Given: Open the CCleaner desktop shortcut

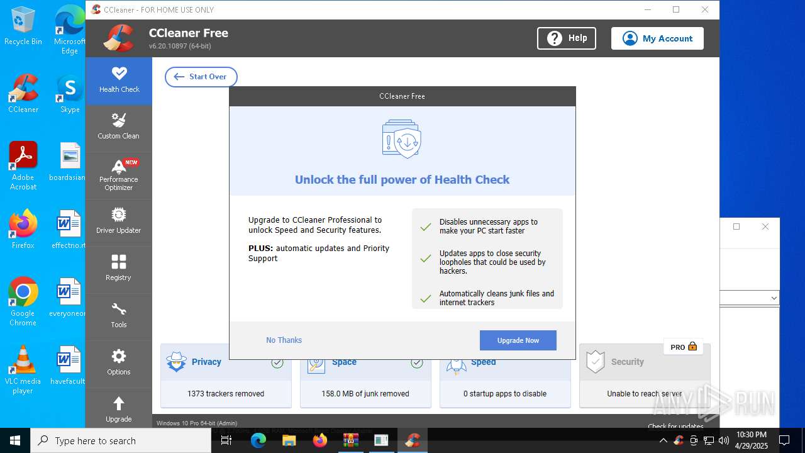Looking at the screenshot, I should [x=23, y=94].
